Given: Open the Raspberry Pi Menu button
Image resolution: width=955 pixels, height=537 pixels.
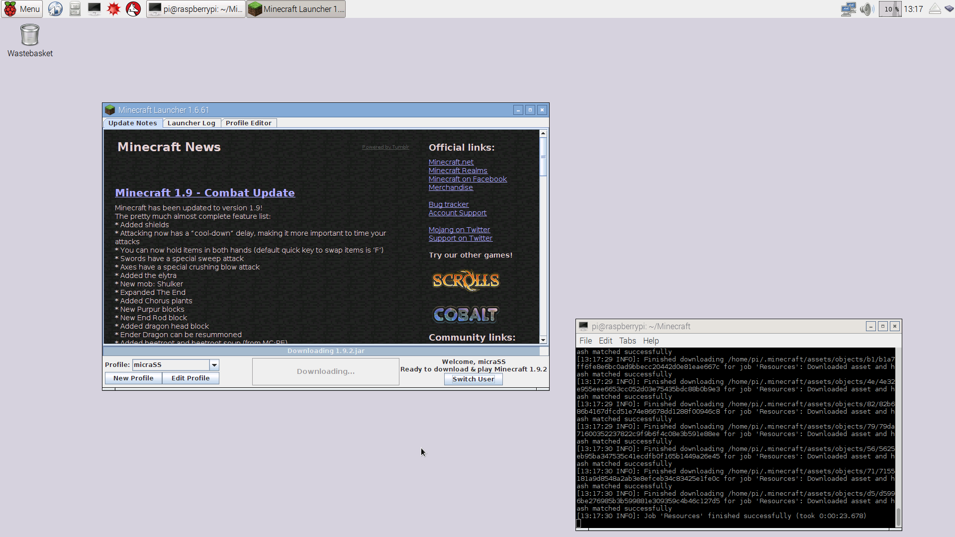Looking at the screenshot, I should pyautogui.click(x=22, y=9).
